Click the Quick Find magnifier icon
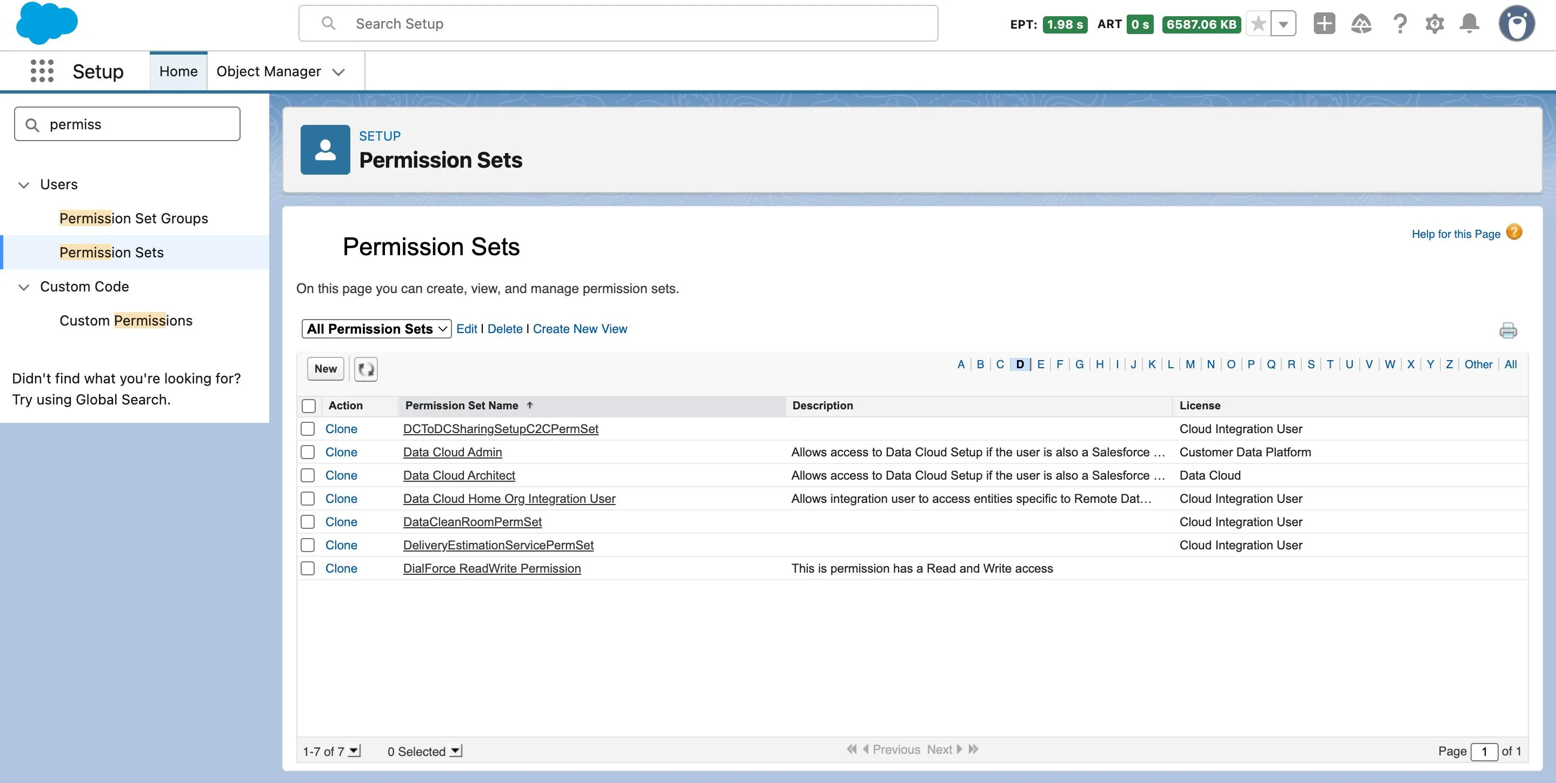This screenshot has width=1556, height=783. (x=32, y=124)
